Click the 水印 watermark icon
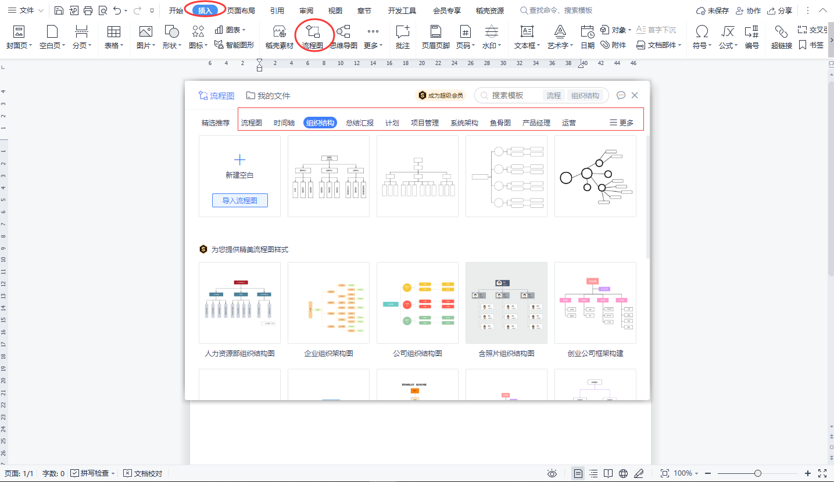Image resolution: width=834 pixels, height=482 pixels. click(491, 32)
